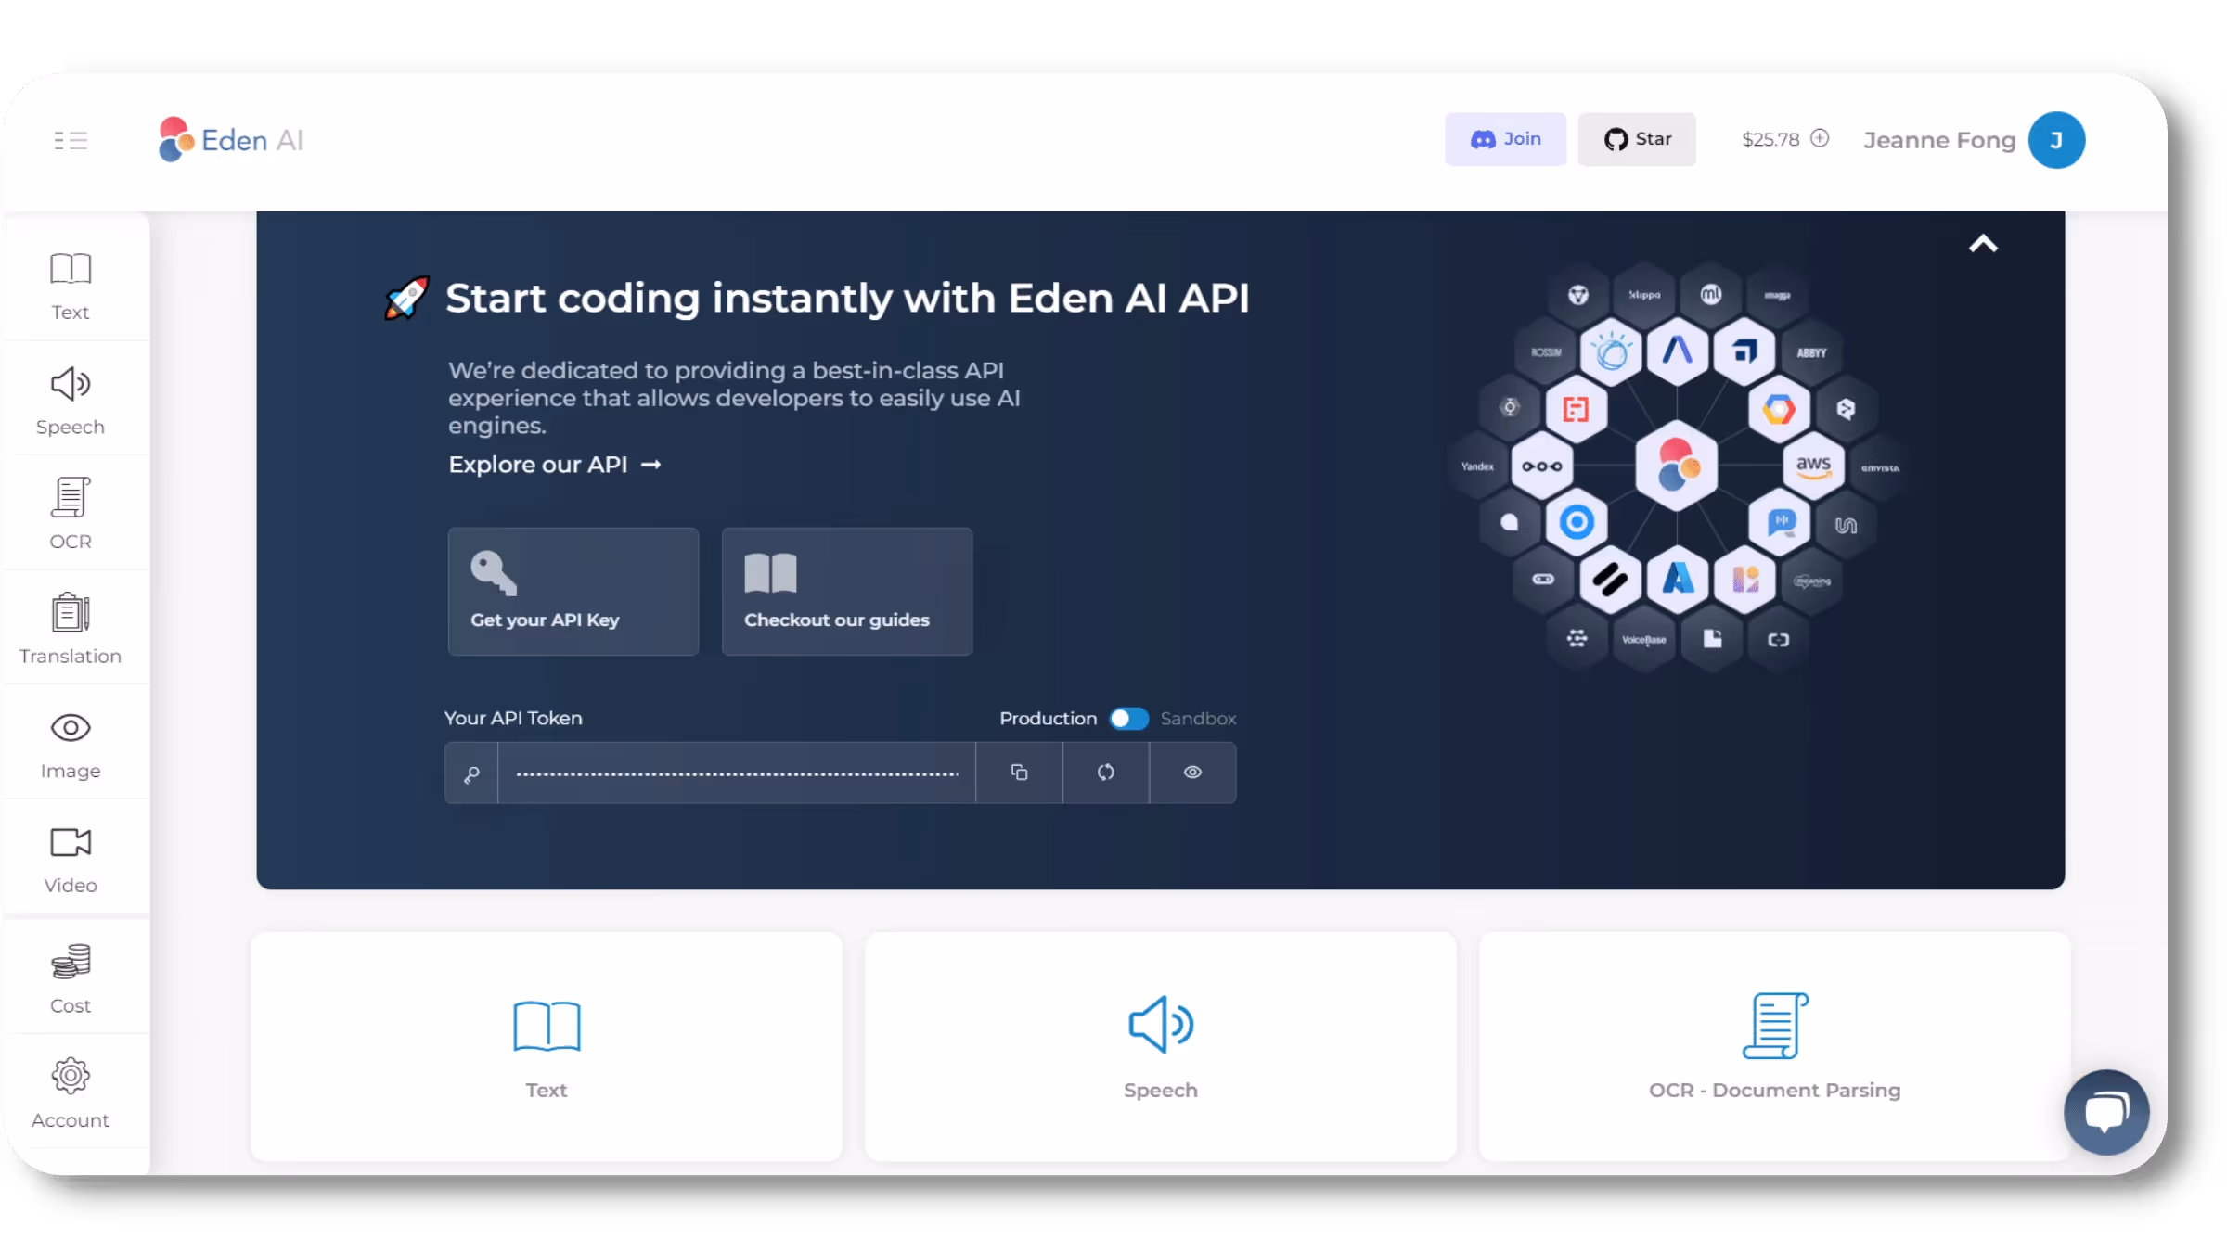Select the Image section icon

pyautogui.click(x=70, y=742)
